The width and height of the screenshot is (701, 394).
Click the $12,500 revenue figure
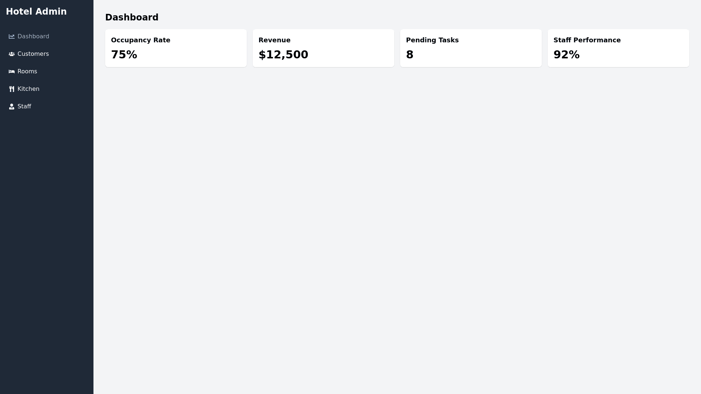pos(283,54)
